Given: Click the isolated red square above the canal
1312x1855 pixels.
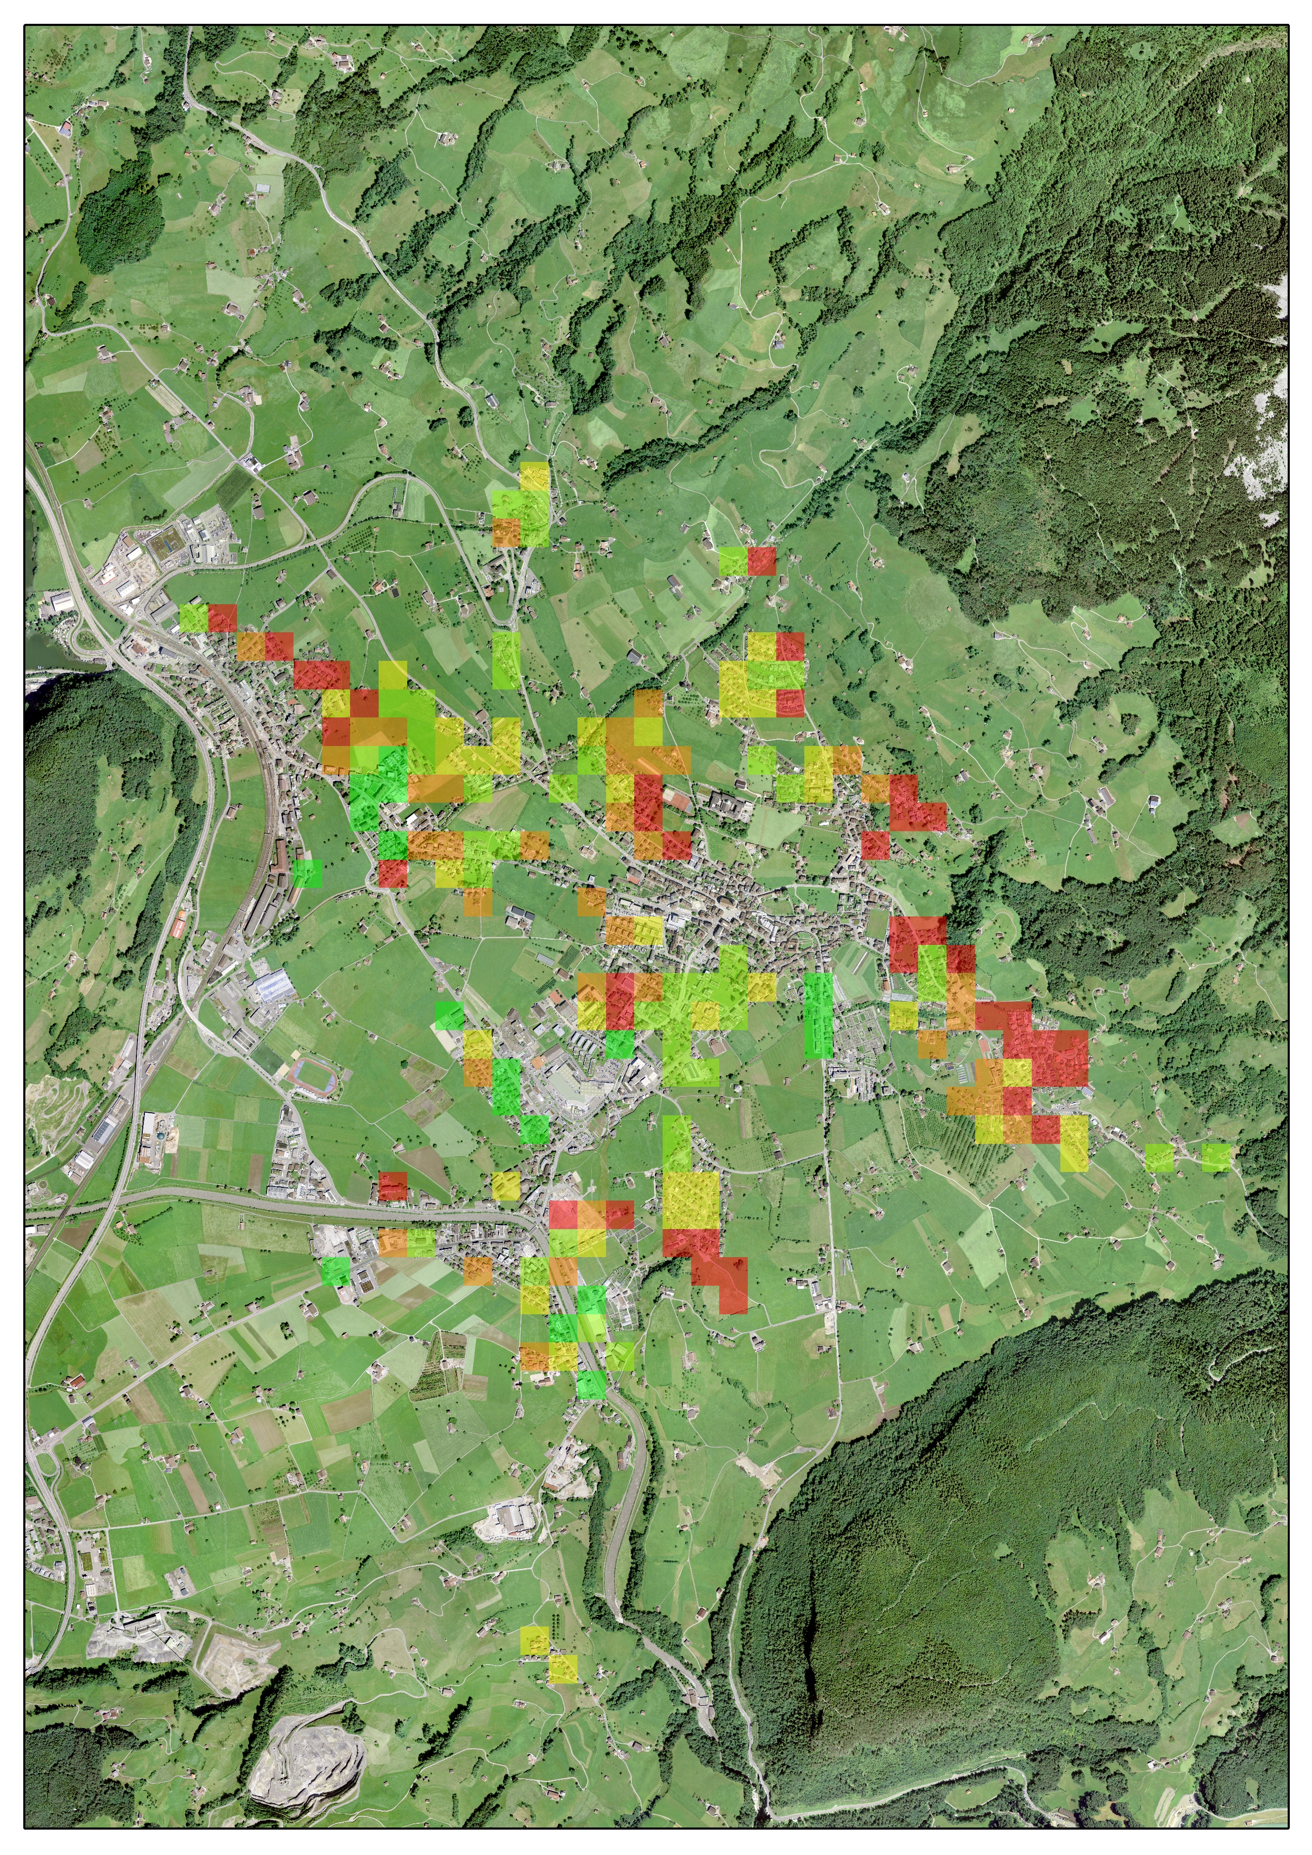Looking at the screenshot, I should click(x=392, y=1186).
